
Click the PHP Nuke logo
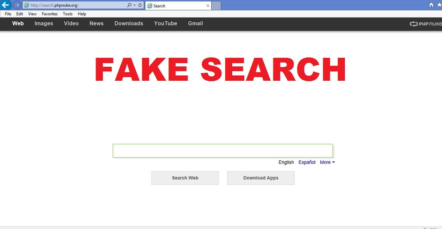click(425, 24)
